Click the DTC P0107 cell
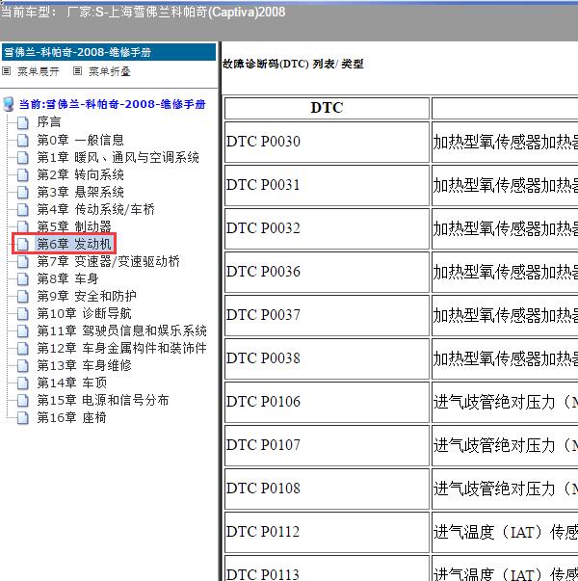 (x=327, y=445)
